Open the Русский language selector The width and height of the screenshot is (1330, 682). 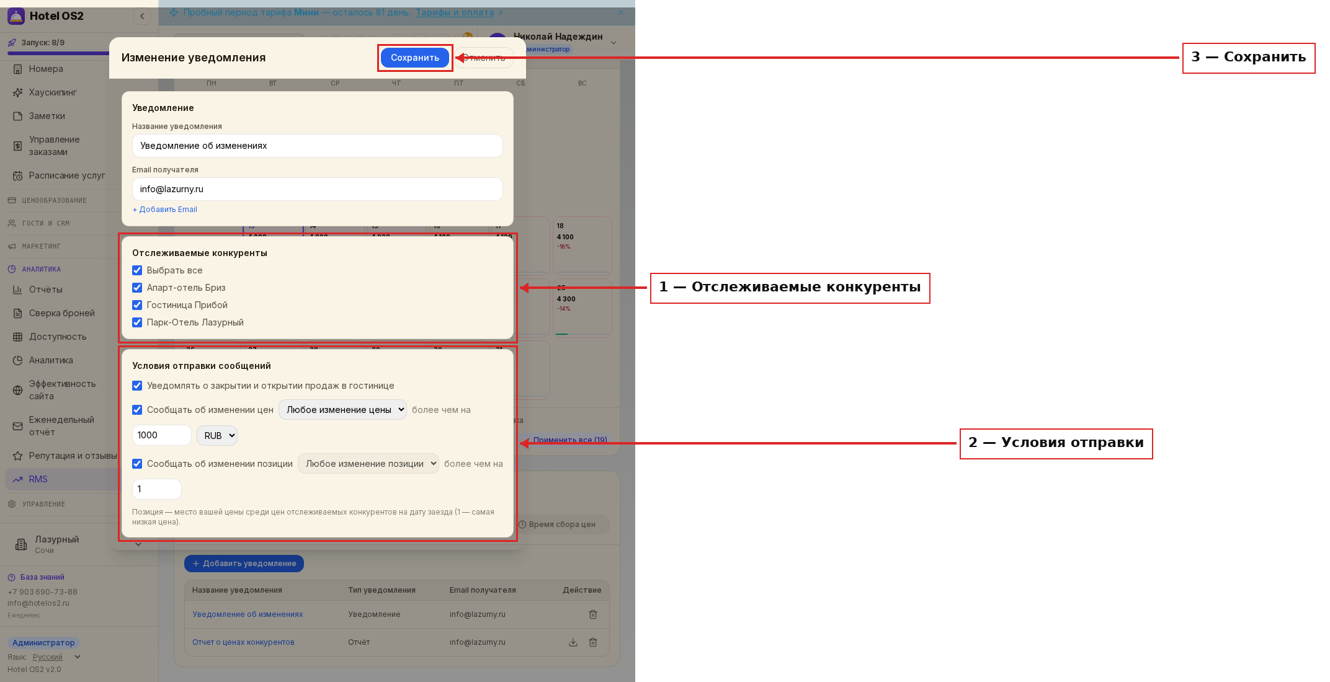(56, 657)
